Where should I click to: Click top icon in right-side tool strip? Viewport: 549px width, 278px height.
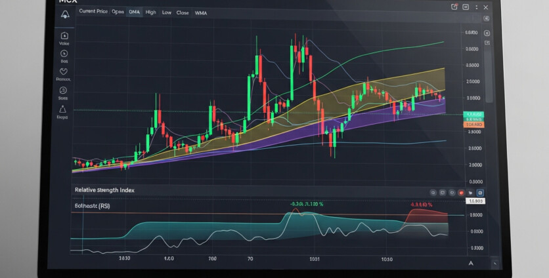coord(487,18)
